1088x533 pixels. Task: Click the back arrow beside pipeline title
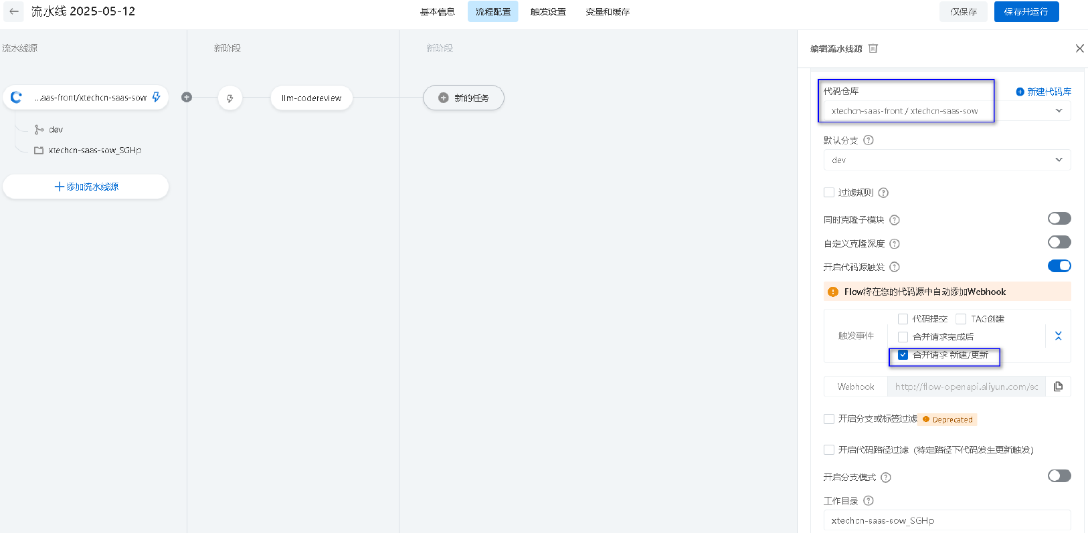(x=14, y=11)
